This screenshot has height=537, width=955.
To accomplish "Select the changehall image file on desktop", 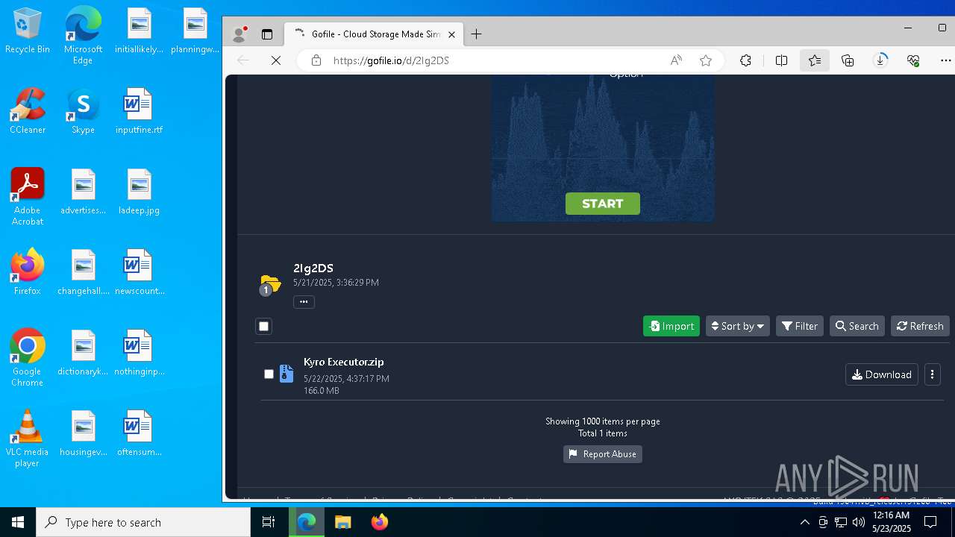I will tap(83, 273).
